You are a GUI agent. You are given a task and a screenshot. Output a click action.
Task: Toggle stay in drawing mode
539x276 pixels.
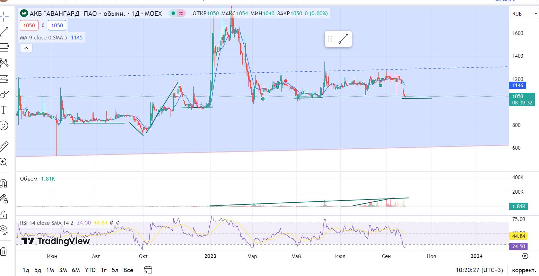4,199
